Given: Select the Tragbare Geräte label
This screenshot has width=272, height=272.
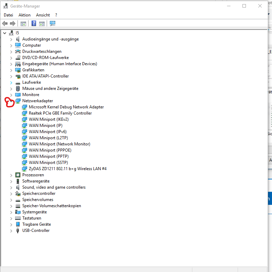Looking at the screenshot, I should (x=36, y=224).
